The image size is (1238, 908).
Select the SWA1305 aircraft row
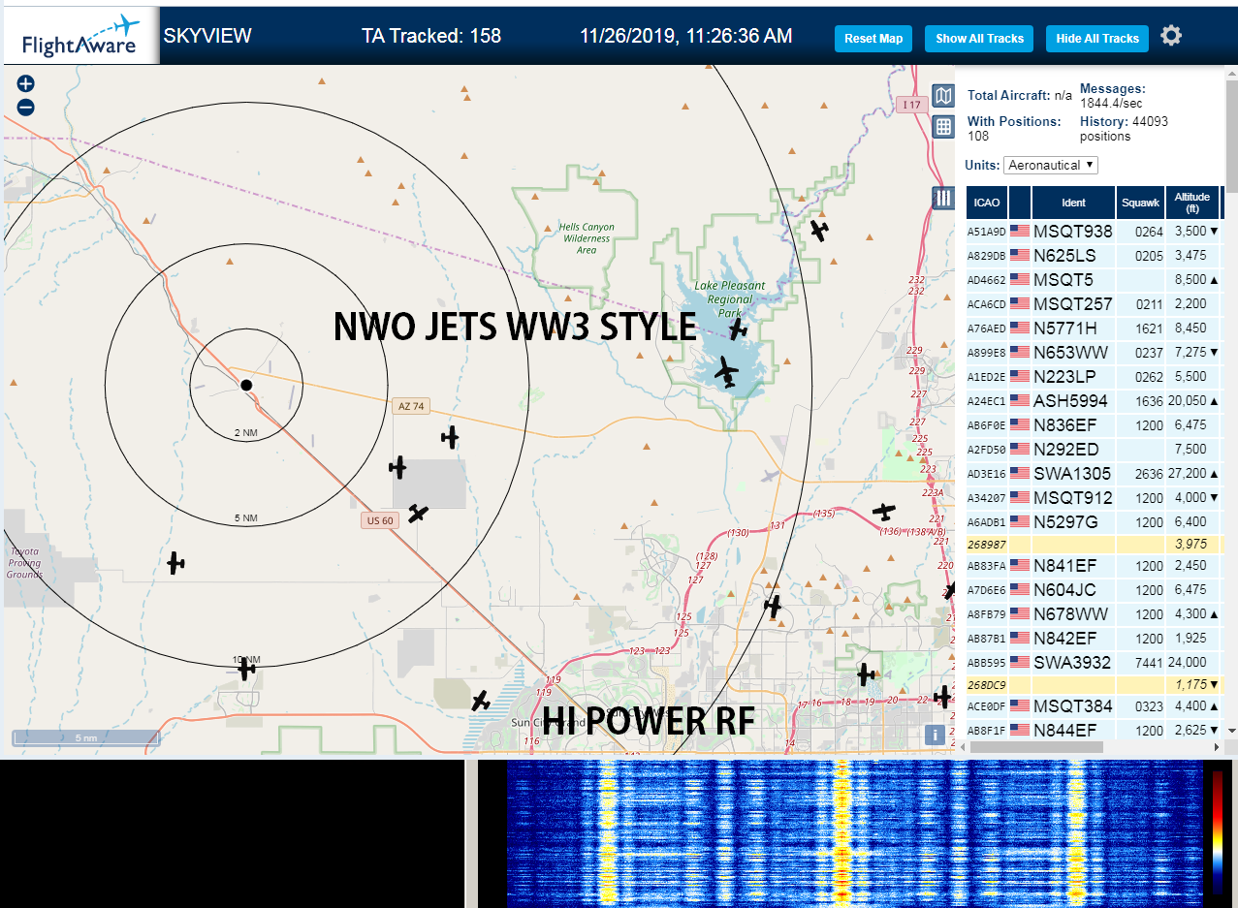tap(1094, 473)
